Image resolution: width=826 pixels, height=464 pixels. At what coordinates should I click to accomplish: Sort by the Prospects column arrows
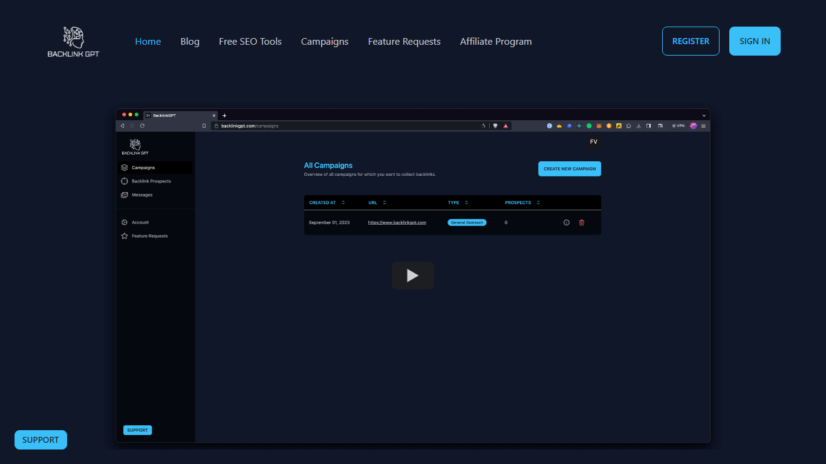(x=538, y=203)
